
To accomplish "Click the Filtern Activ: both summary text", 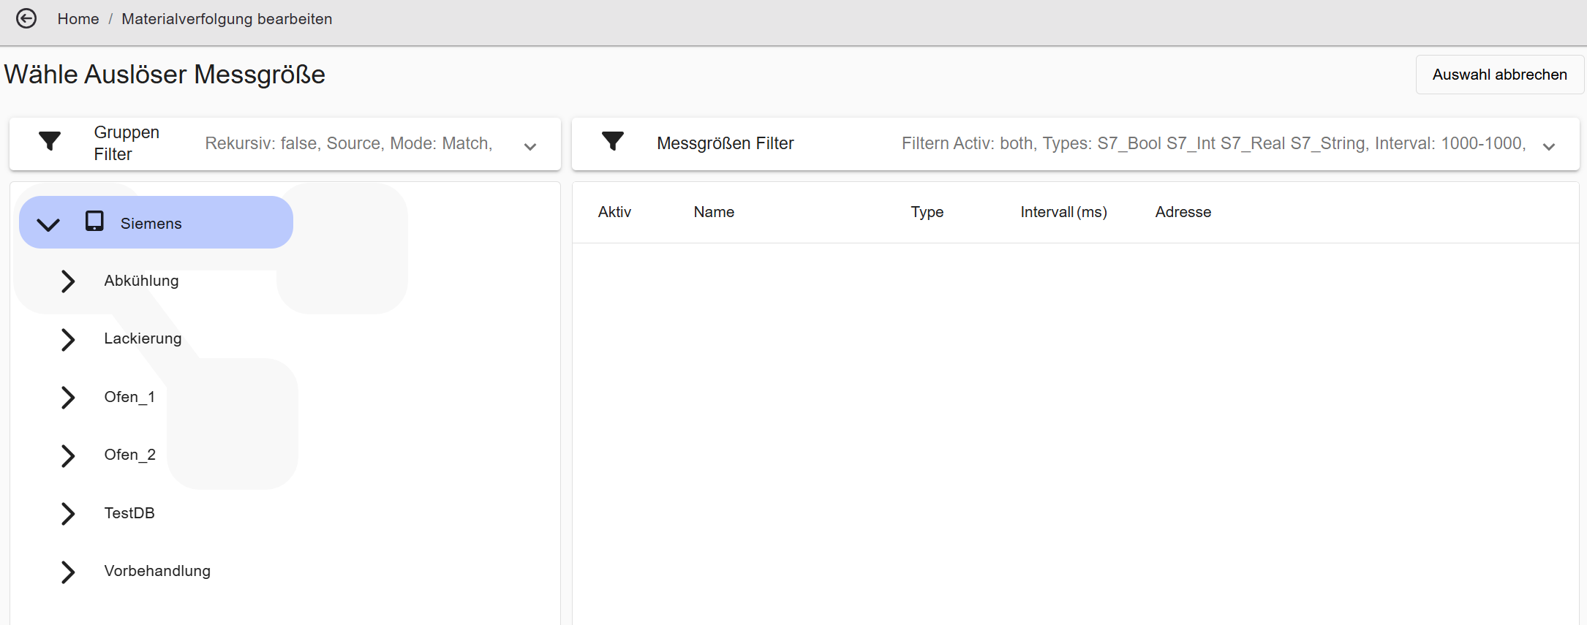I will click(1214, 143).
